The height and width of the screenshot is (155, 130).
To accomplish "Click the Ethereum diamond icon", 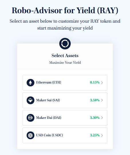I will pyautogui.click(x=30, y=83).
